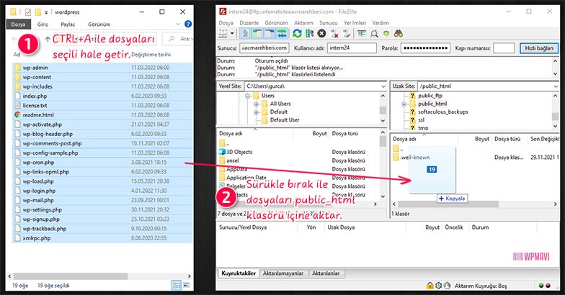Switch Explorer to details view icon
This screenshot has width=565, height=295.
(x=177, y=285)
